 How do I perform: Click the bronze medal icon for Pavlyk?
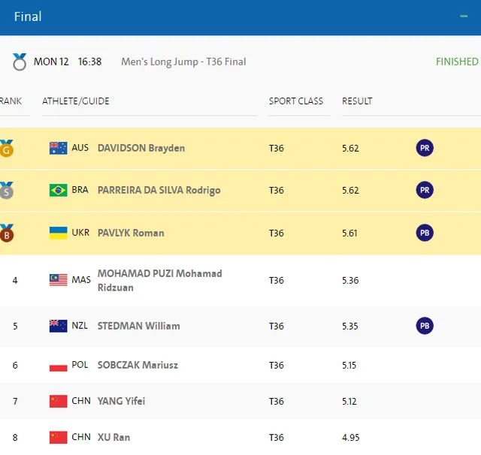coord(7,233)
